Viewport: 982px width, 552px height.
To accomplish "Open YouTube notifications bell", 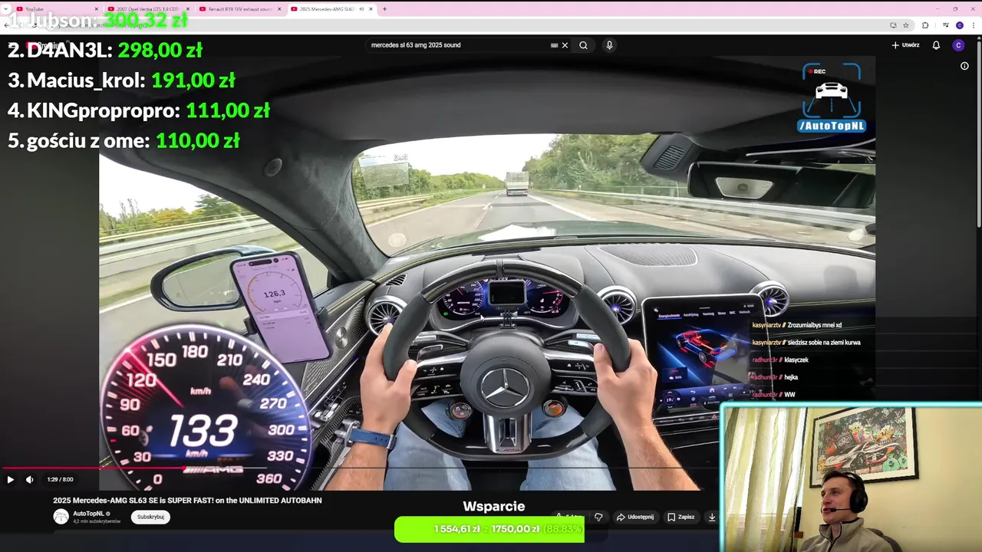I will coord(936,45).
